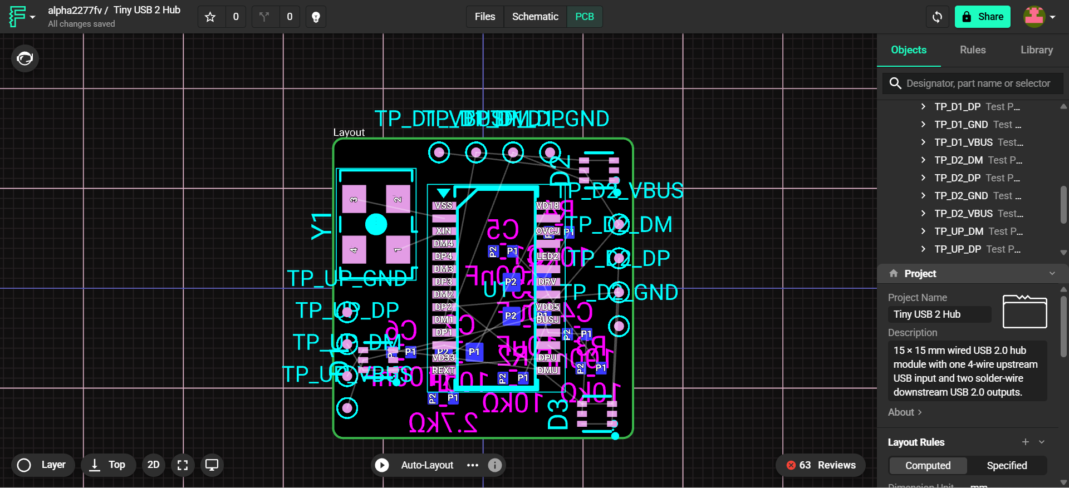Expand the TP_D2_DM tree item
Screen dimensions: 1069x488
923,160
